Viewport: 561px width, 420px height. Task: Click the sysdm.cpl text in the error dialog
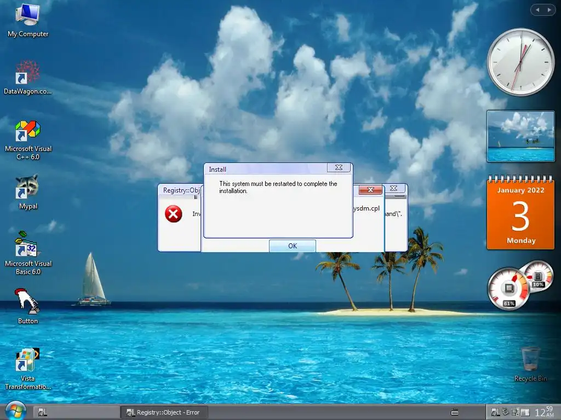367,208
